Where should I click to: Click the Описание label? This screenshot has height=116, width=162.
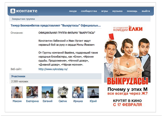pyautogui.click(x=17, y=33)
